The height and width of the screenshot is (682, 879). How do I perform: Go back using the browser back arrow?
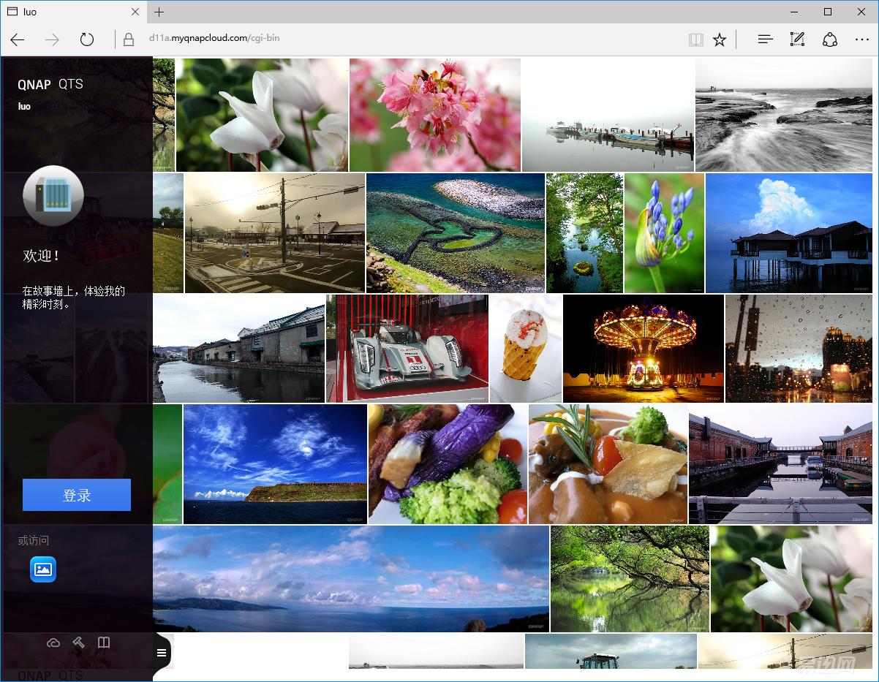pyautogui.click(x=18, y=39)
